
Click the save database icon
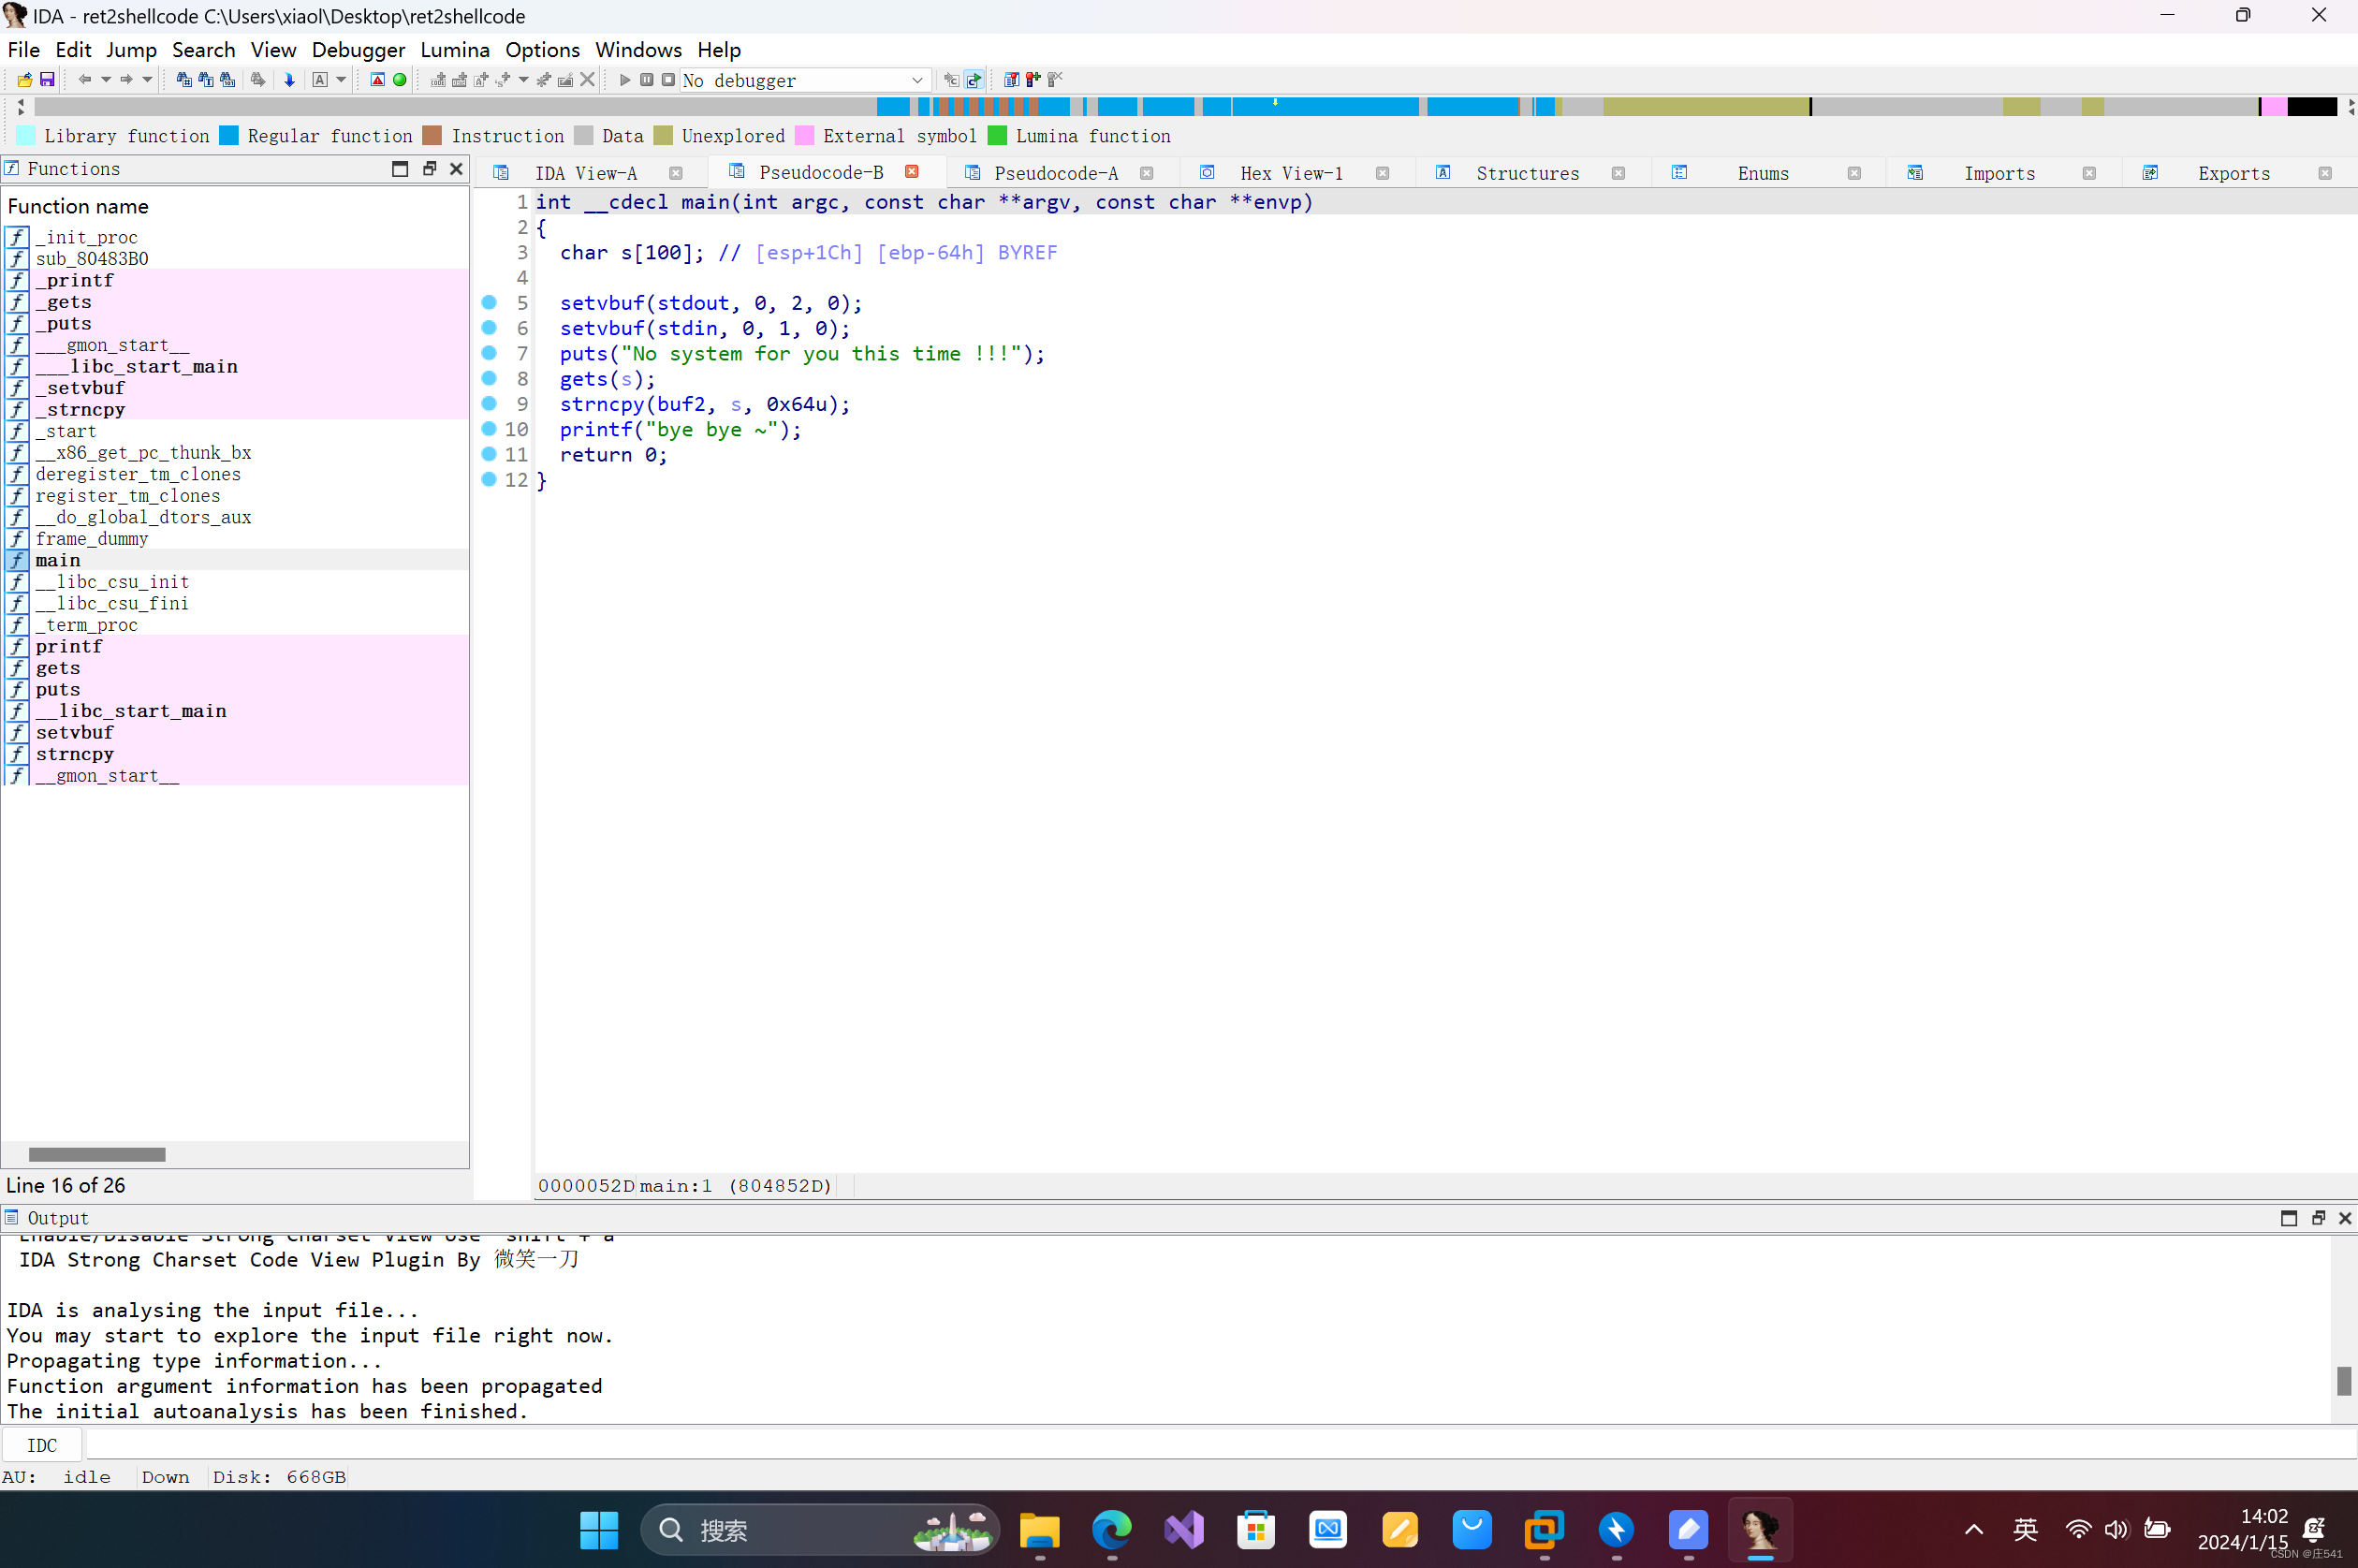[x=47, y=80]
